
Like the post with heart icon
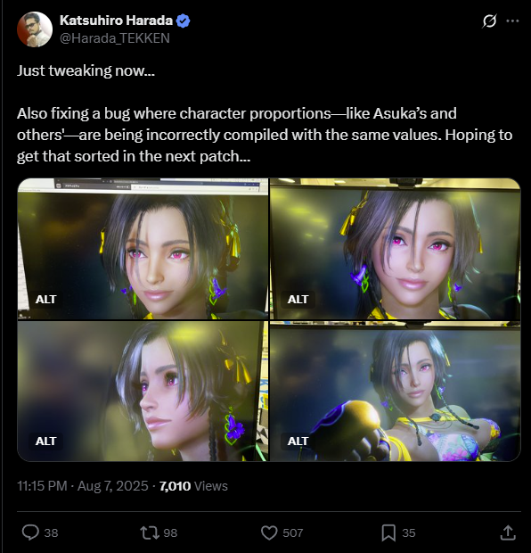click(269, 532)
